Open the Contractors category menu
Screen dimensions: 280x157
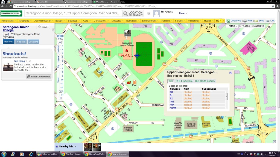[101, 21]
